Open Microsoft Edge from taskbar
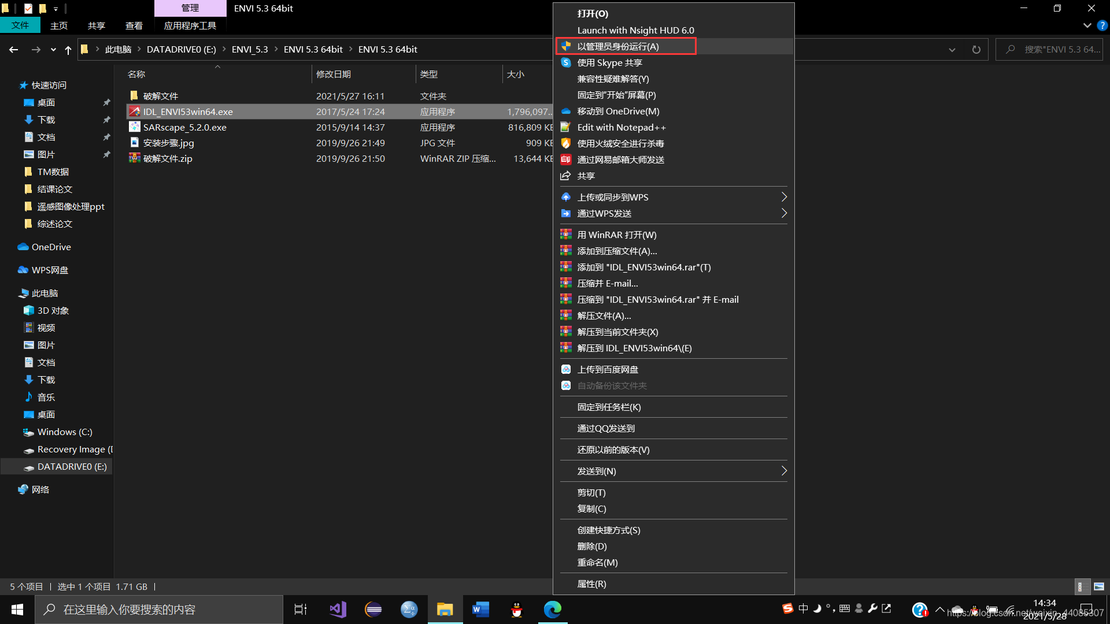1110x624 pixels. click(553, 610)
